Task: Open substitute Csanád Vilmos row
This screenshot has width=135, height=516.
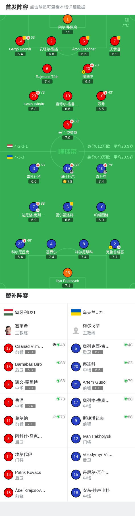Action: point(34,349)
